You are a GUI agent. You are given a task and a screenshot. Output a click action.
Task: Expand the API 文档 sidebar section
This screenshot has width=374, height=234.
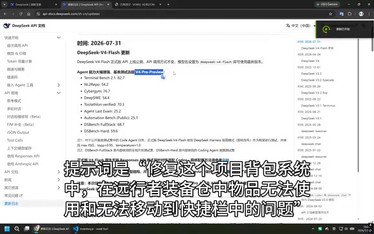click(x=58, y=172)
